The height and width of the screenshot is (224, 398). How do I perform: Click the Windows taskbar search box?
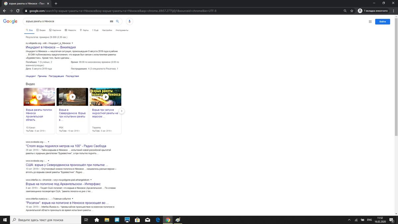[46, 220]
